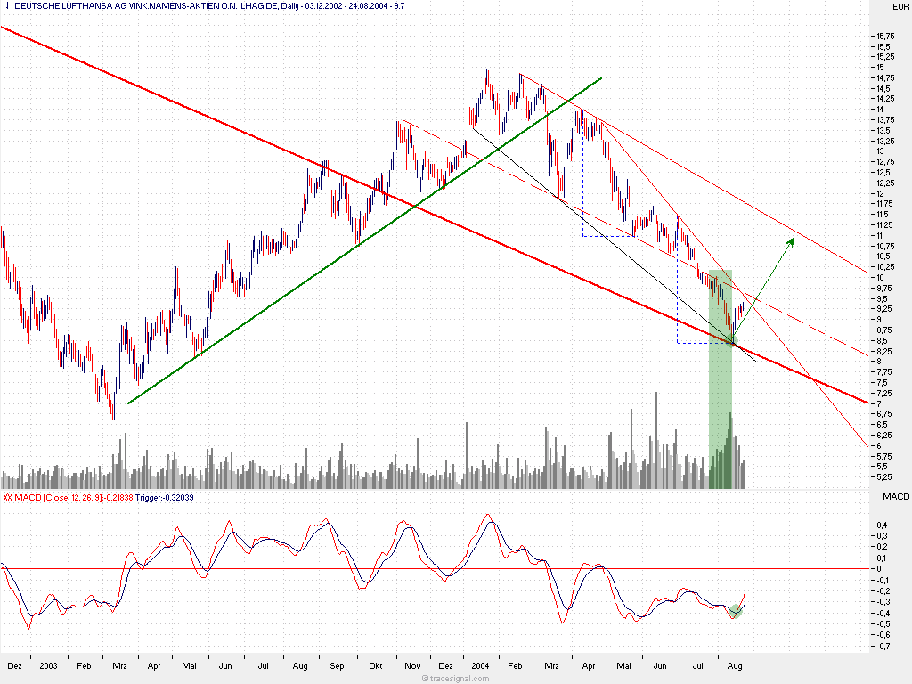
Task: Click the EUR currency label
Action: [x=899, y=7]
